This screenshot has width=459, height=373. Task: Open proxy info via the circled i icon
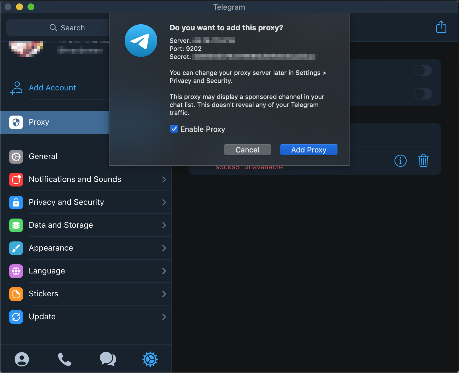[x=400, y=161]
